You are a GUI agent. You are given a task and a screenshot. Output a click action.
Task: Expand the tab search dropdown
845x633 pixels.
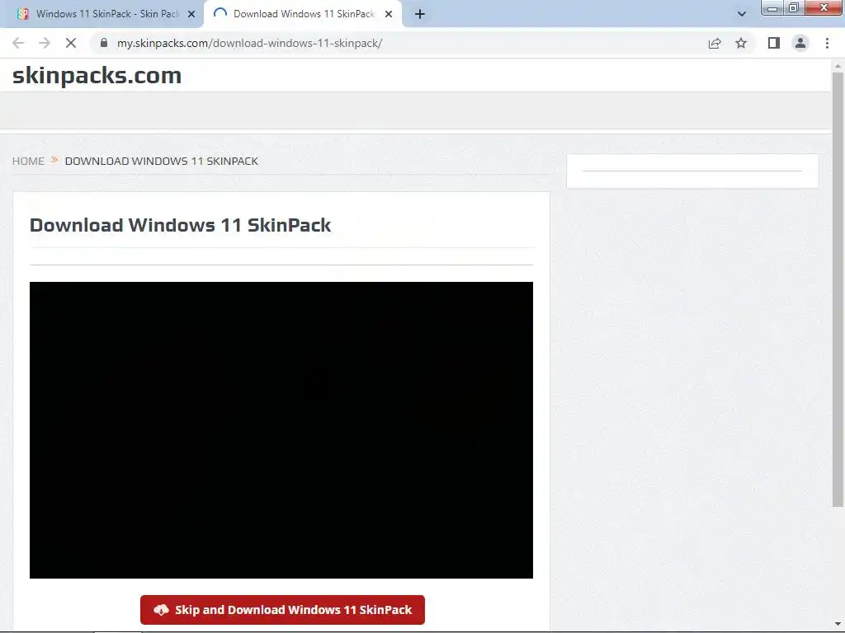click(742, 14)
